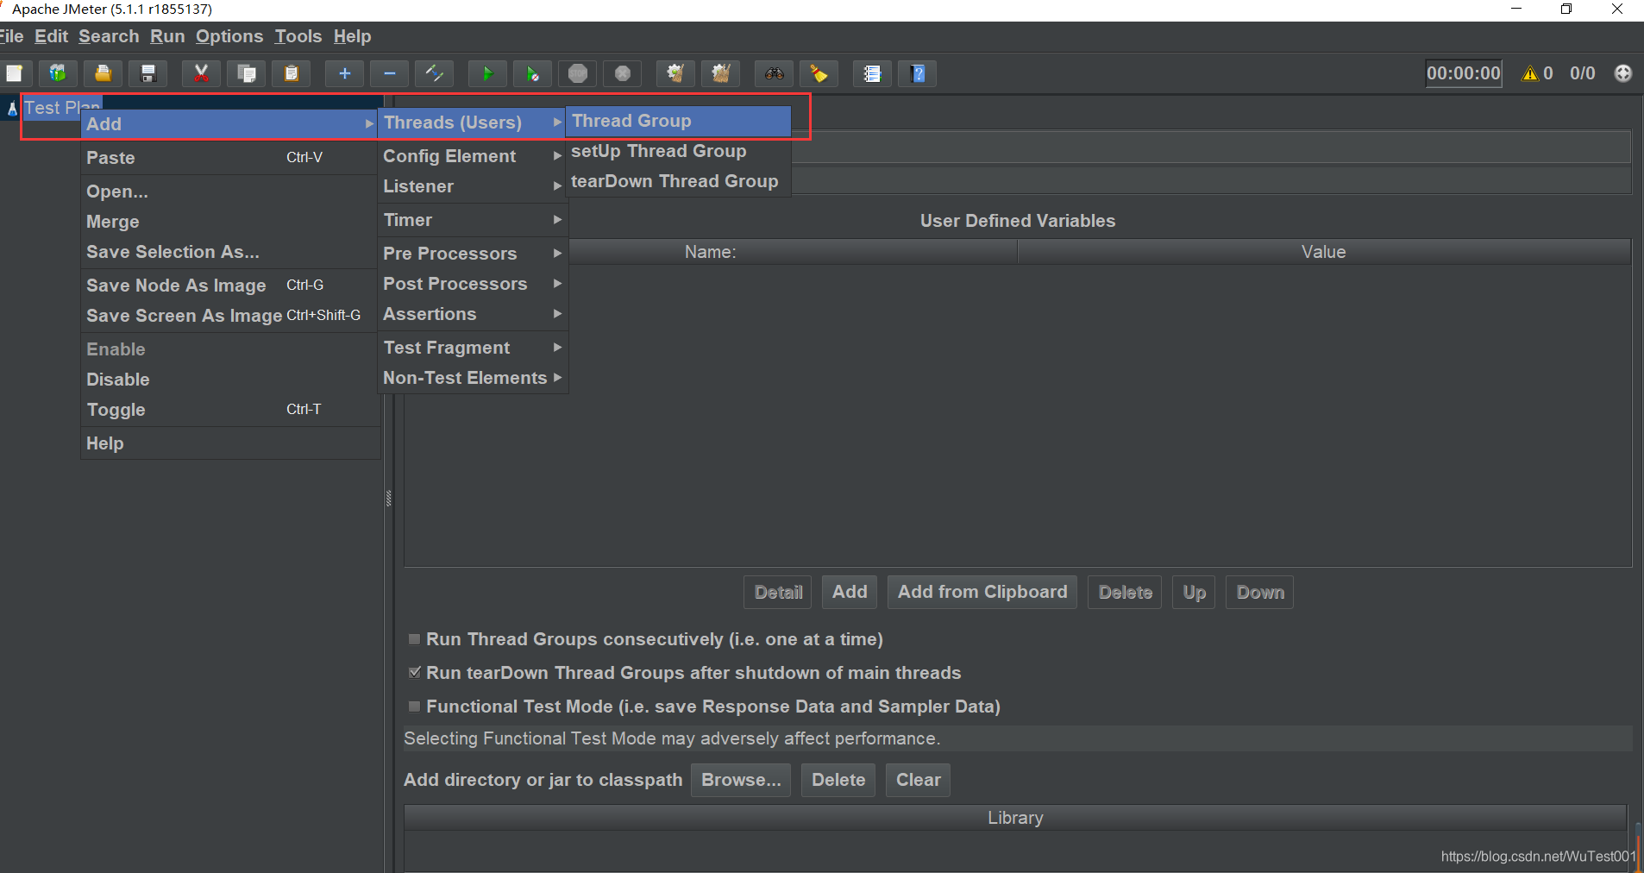Click the Cut scissors icon
Image resolution: width=1644 pixels, height=873 pixels.
coord(201,73)
